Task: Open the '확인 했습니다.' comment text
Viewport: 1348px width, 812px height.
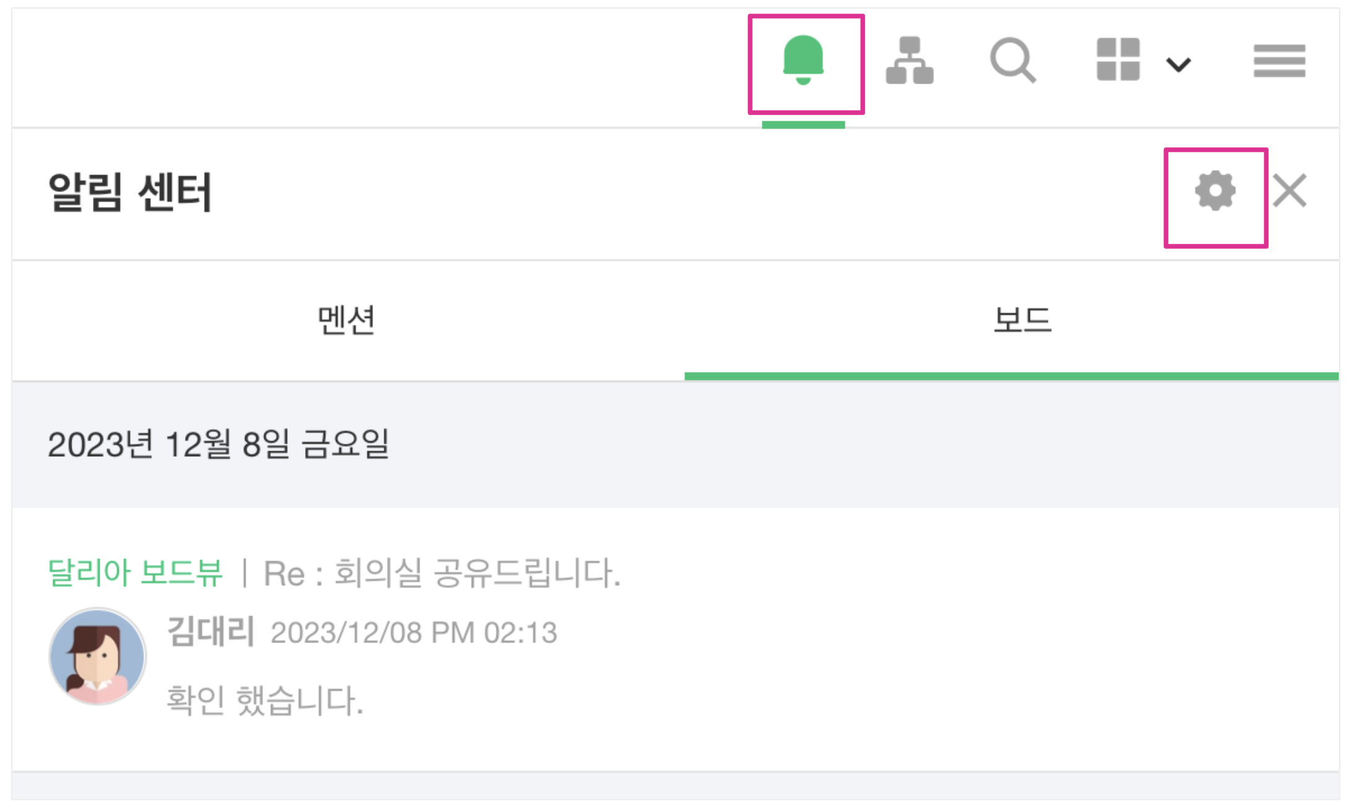Action: 265,700
